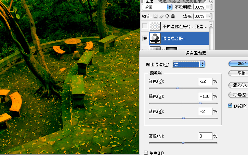Click the 取消 button
This screenshot has height=155, width=248.
click(239, 73)
